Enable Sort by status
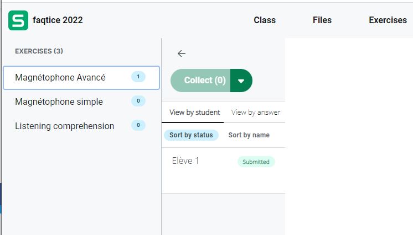The width and height of the screenshot is (413, 235). 191,135
